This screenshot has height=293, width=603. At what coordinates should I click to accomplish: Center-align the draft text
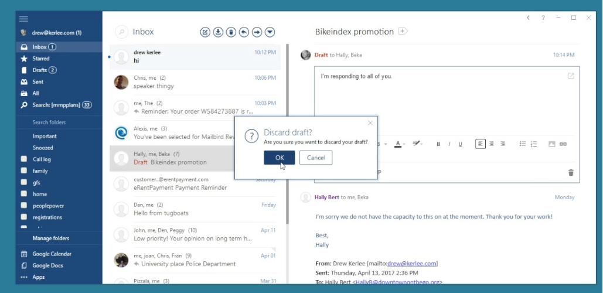click(492, 144)
